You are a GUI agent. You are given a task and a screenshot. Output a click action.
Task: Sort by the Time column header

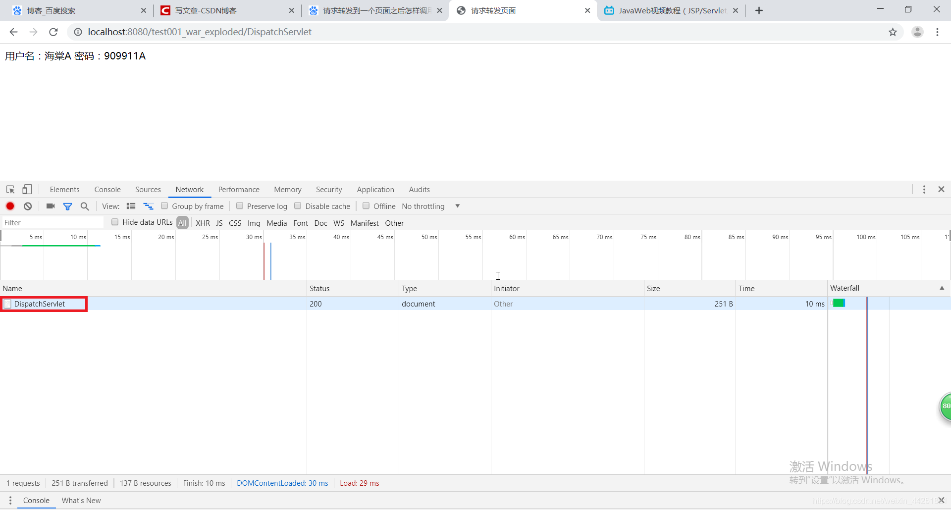pyautogui.click(x=781, y=288)
